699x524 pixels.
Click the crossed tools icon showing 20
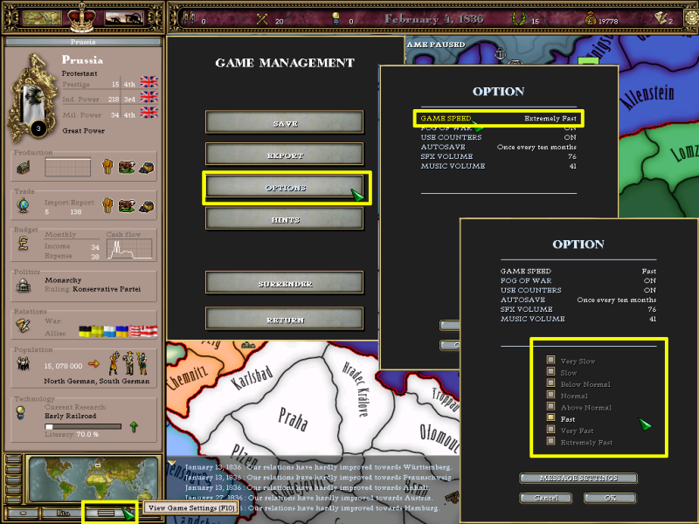tap(262, 19)
